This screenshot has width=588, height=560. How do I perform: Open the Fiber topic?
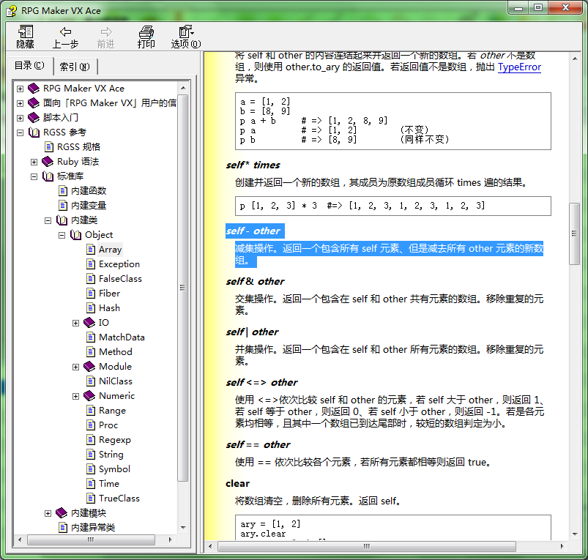pos(110,293)
